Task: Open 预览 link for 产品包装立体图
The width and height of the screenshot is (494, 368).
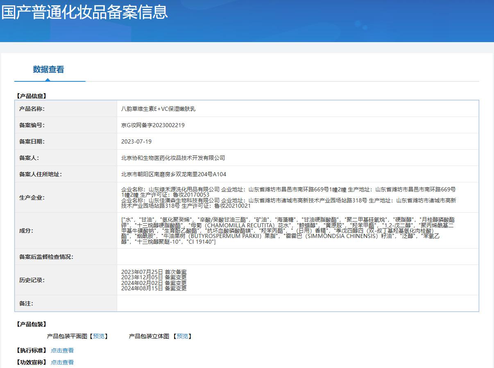Action: (x=183, y=336)
